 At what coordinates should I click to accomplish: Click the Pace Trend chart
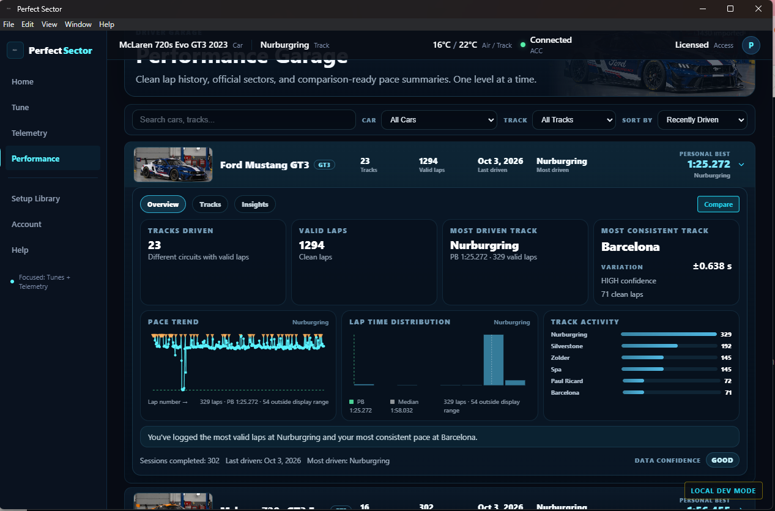point(239,362)
